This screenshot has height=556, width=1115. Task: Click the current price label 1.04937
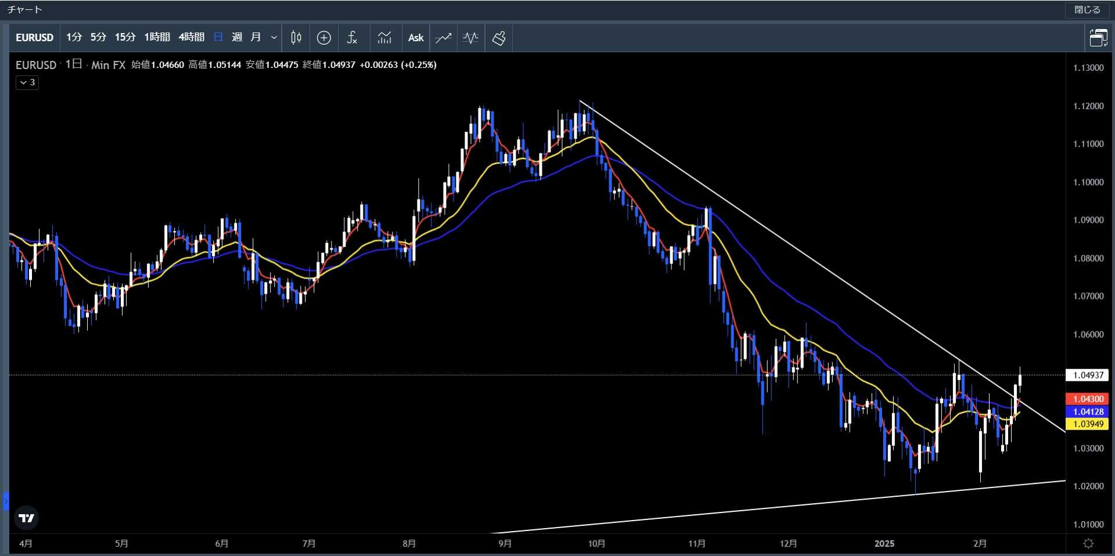(1087, 375)
